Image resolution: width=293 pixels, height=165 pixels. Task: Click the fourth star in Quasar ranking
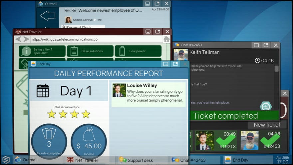(86, 114)
